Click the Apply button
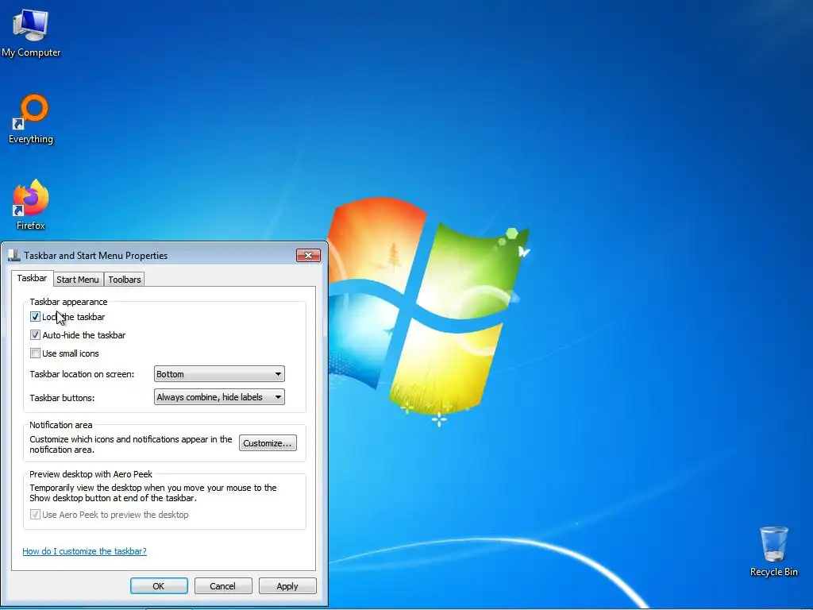 tap(287, 586)
